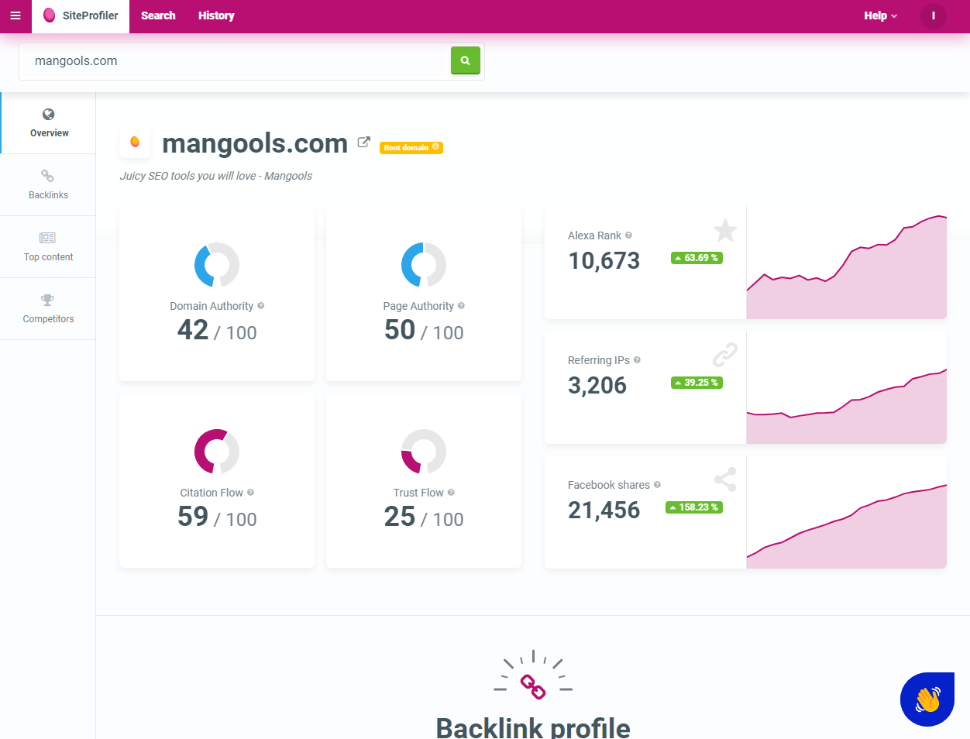Click the Referring IPs chain link icon
Image resolution: width=970 pixels, height=739 pixels.
click(725, 355)
